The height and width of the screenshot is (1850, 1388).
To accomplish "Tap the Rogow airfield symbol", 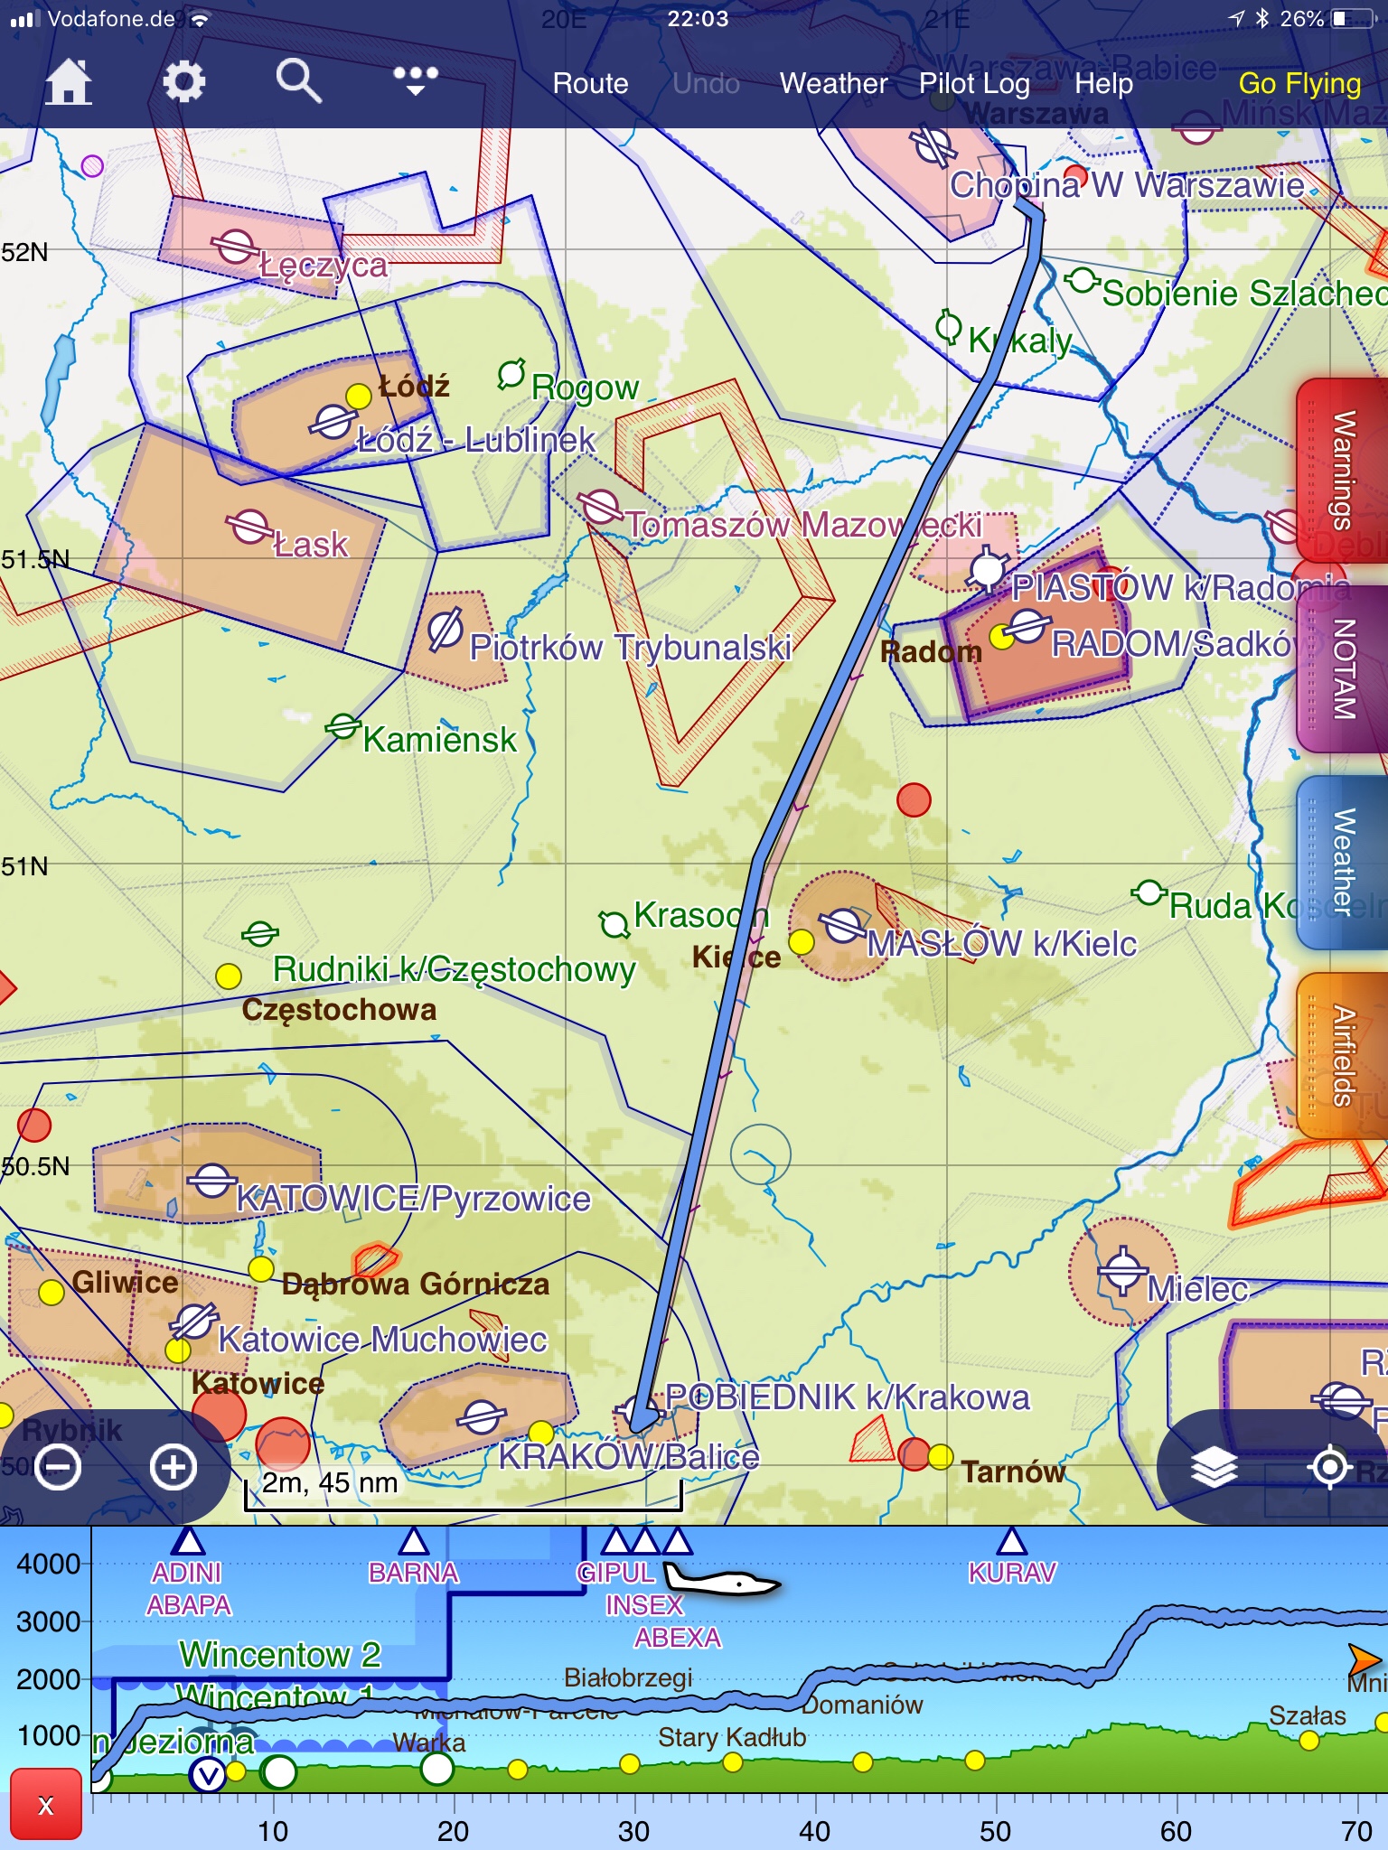I will click(511, 373).
